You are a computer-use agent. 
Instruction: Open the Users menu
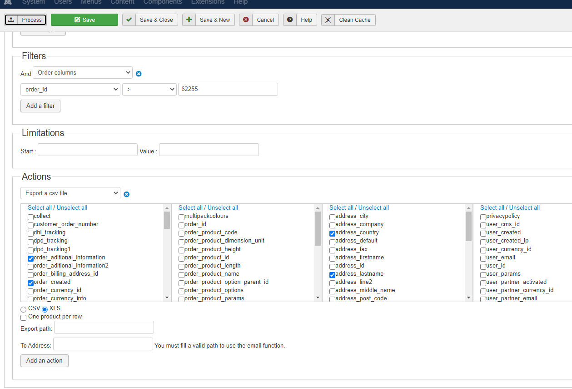(x=63, y=2)
